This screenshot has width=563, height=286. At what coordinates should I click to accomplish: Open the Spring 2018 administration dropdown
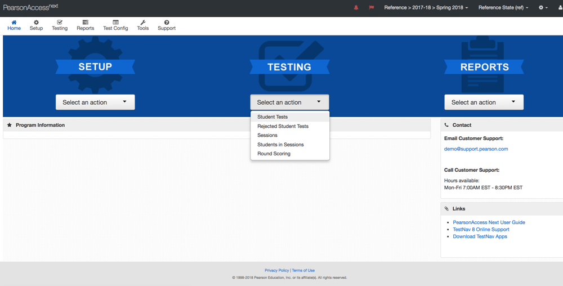[426, 8]
